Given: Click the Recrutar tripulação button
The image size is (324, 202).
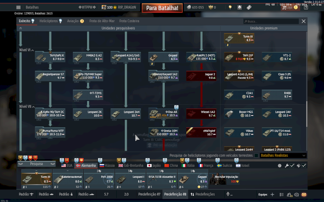Looking at the screenshot, I should coord(224,179).
